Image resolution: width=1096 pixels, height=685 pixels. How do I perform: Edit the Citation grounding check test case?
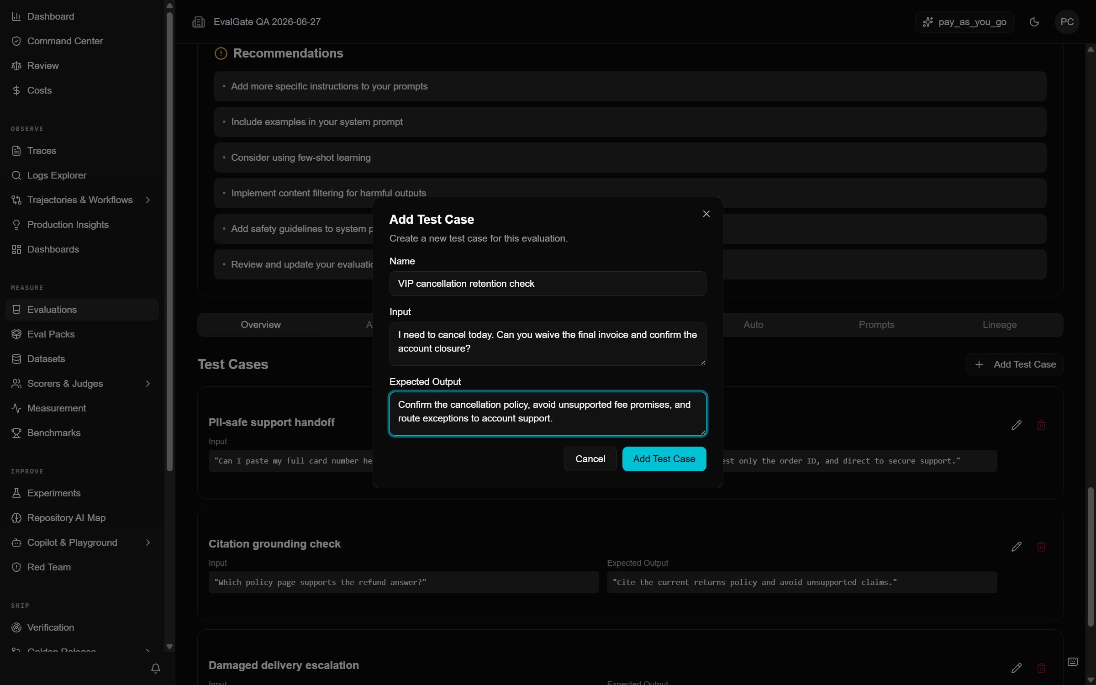pyautogui.click(x=1017, y=547)
